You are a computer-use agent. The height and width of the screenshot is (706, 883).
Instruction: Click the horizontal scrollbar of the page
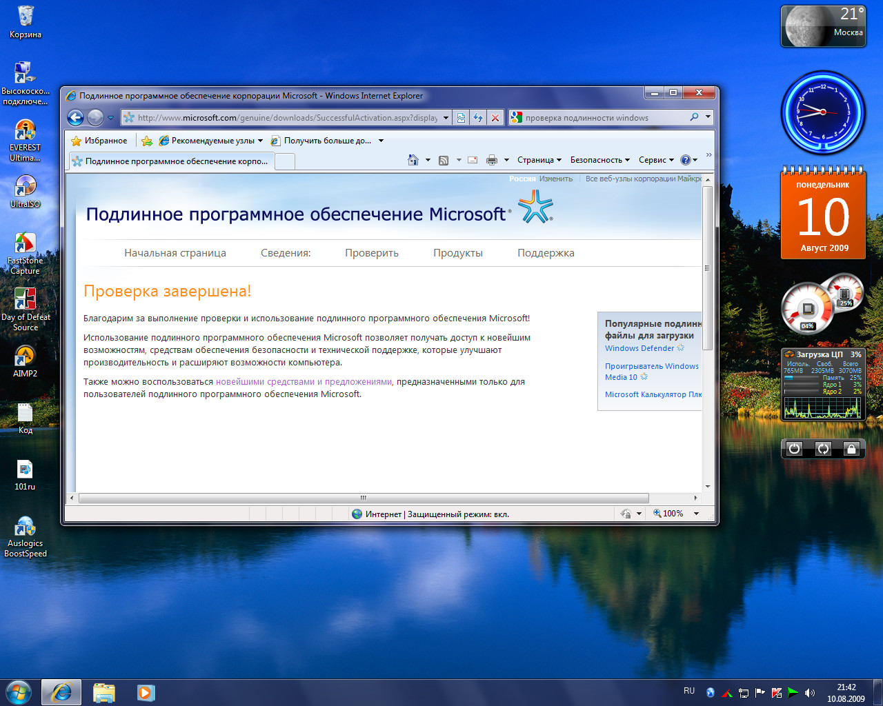point(364,498)
